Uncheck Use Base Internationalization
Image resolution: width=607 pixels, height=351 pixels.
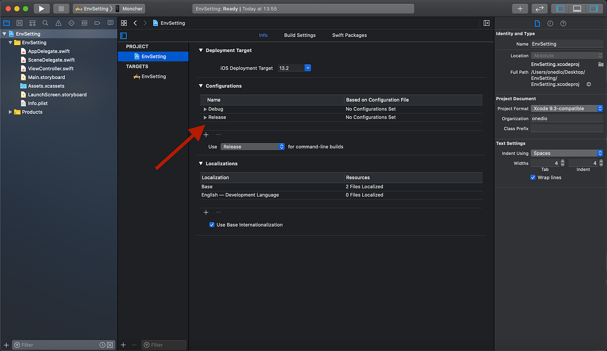[x=212, y=224]
